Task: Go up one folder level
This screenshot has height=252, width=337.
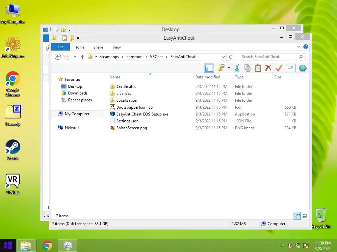Action: [83, 57]
